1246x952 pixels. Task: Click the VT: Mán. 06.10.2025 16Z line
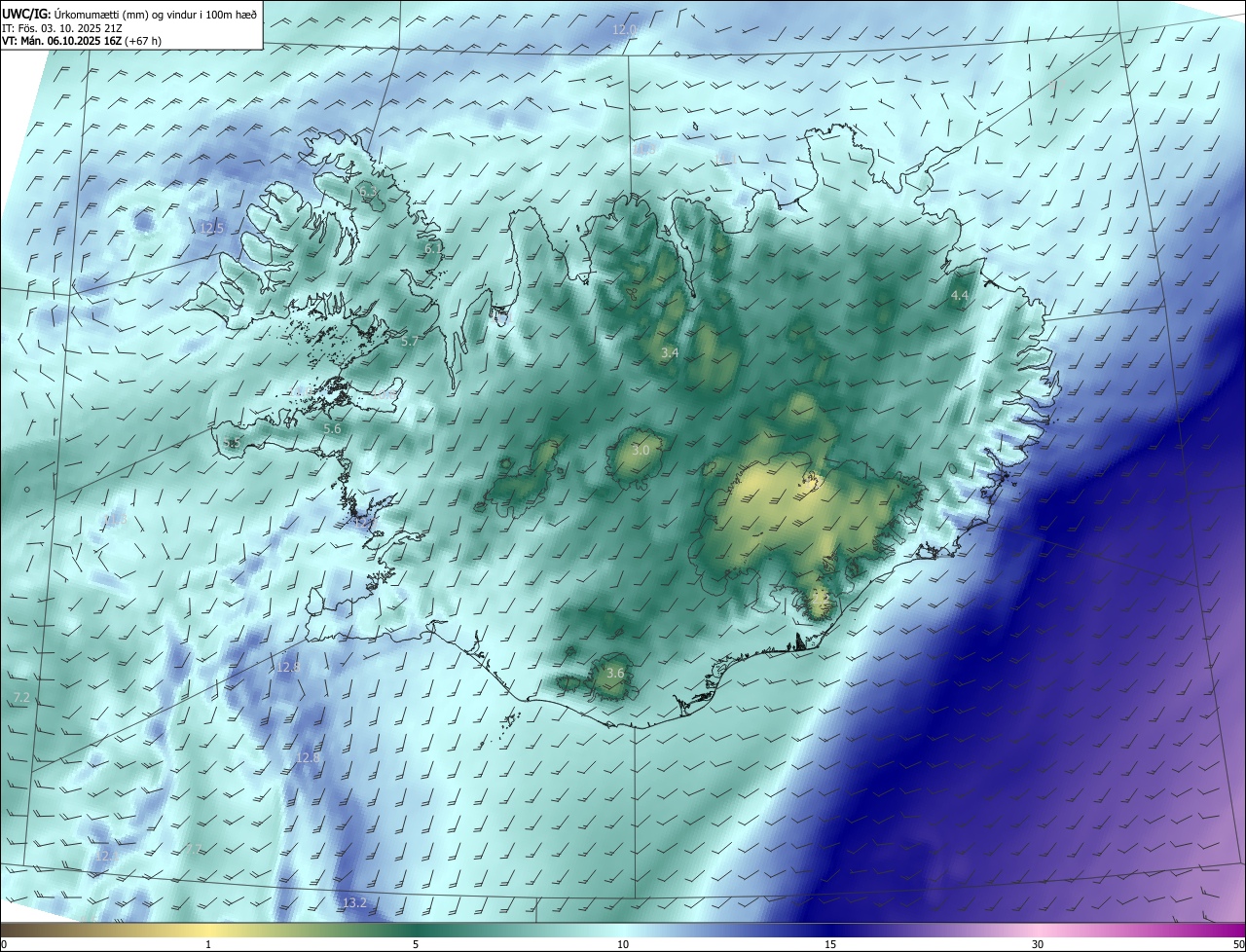coord(82,41)
